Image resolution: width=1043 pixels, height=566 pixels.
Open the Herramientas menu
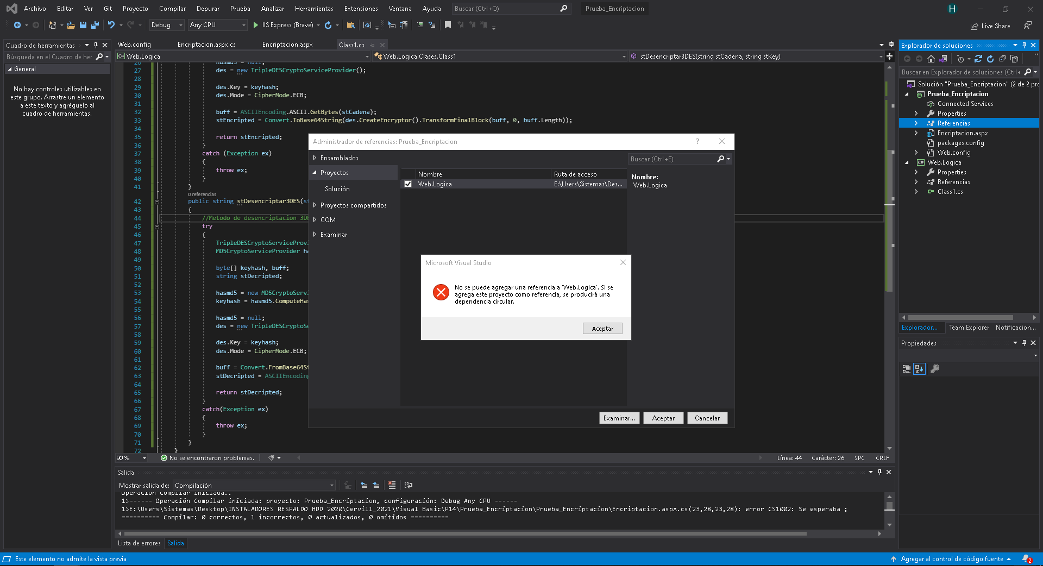pyautogui.click(x=314, y=9)
